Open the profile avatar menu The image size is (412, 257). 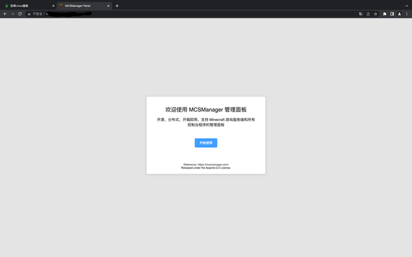399,14
